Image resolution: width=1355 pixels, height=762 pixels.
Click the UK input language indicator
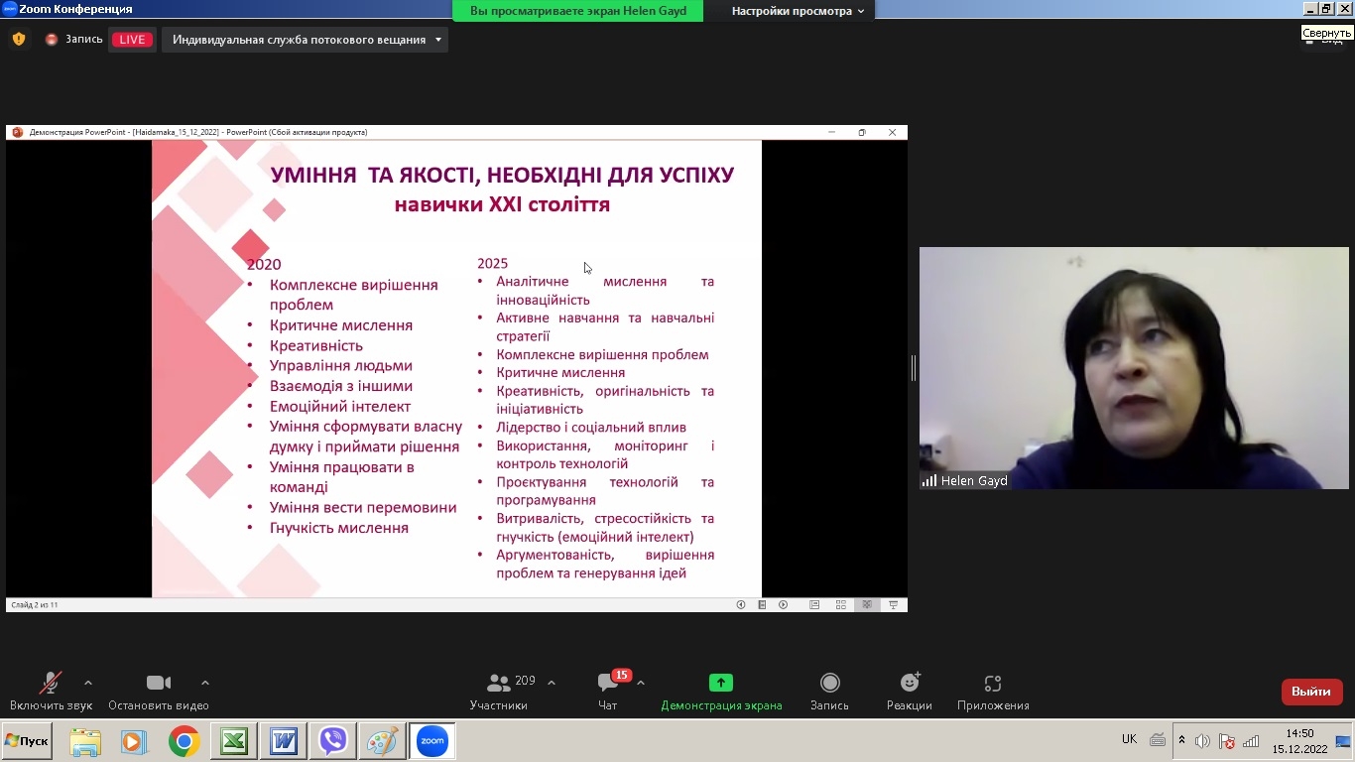[x=1129, y=739]
